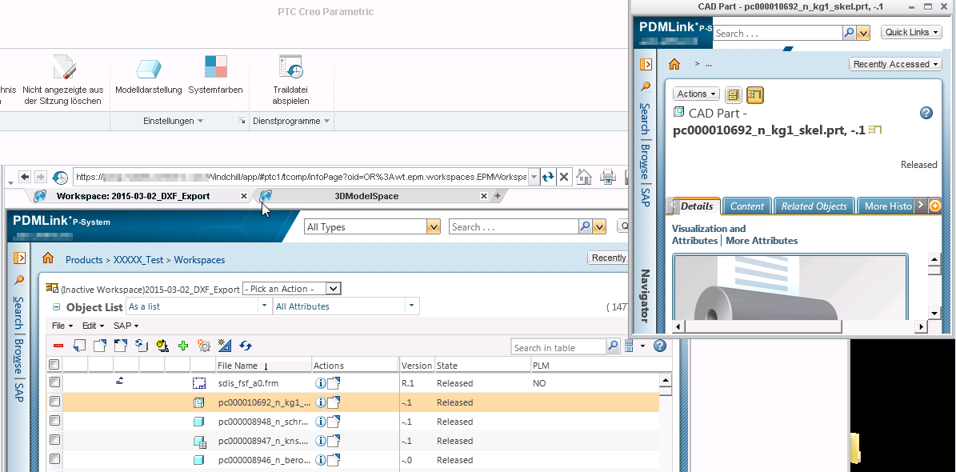Click Workspaces breadcrumb link
This screenshot has width=956, height=472.
pyautogui.click(x=199, y=260)
